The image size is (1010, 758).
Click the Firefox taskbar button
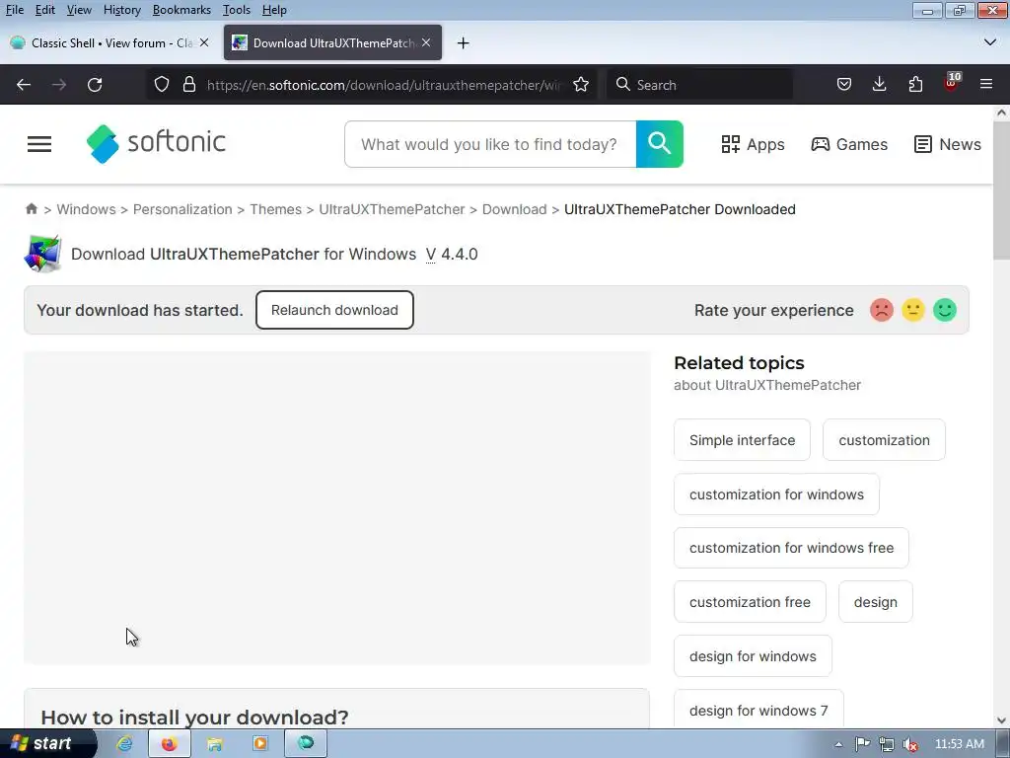[169, 744]
